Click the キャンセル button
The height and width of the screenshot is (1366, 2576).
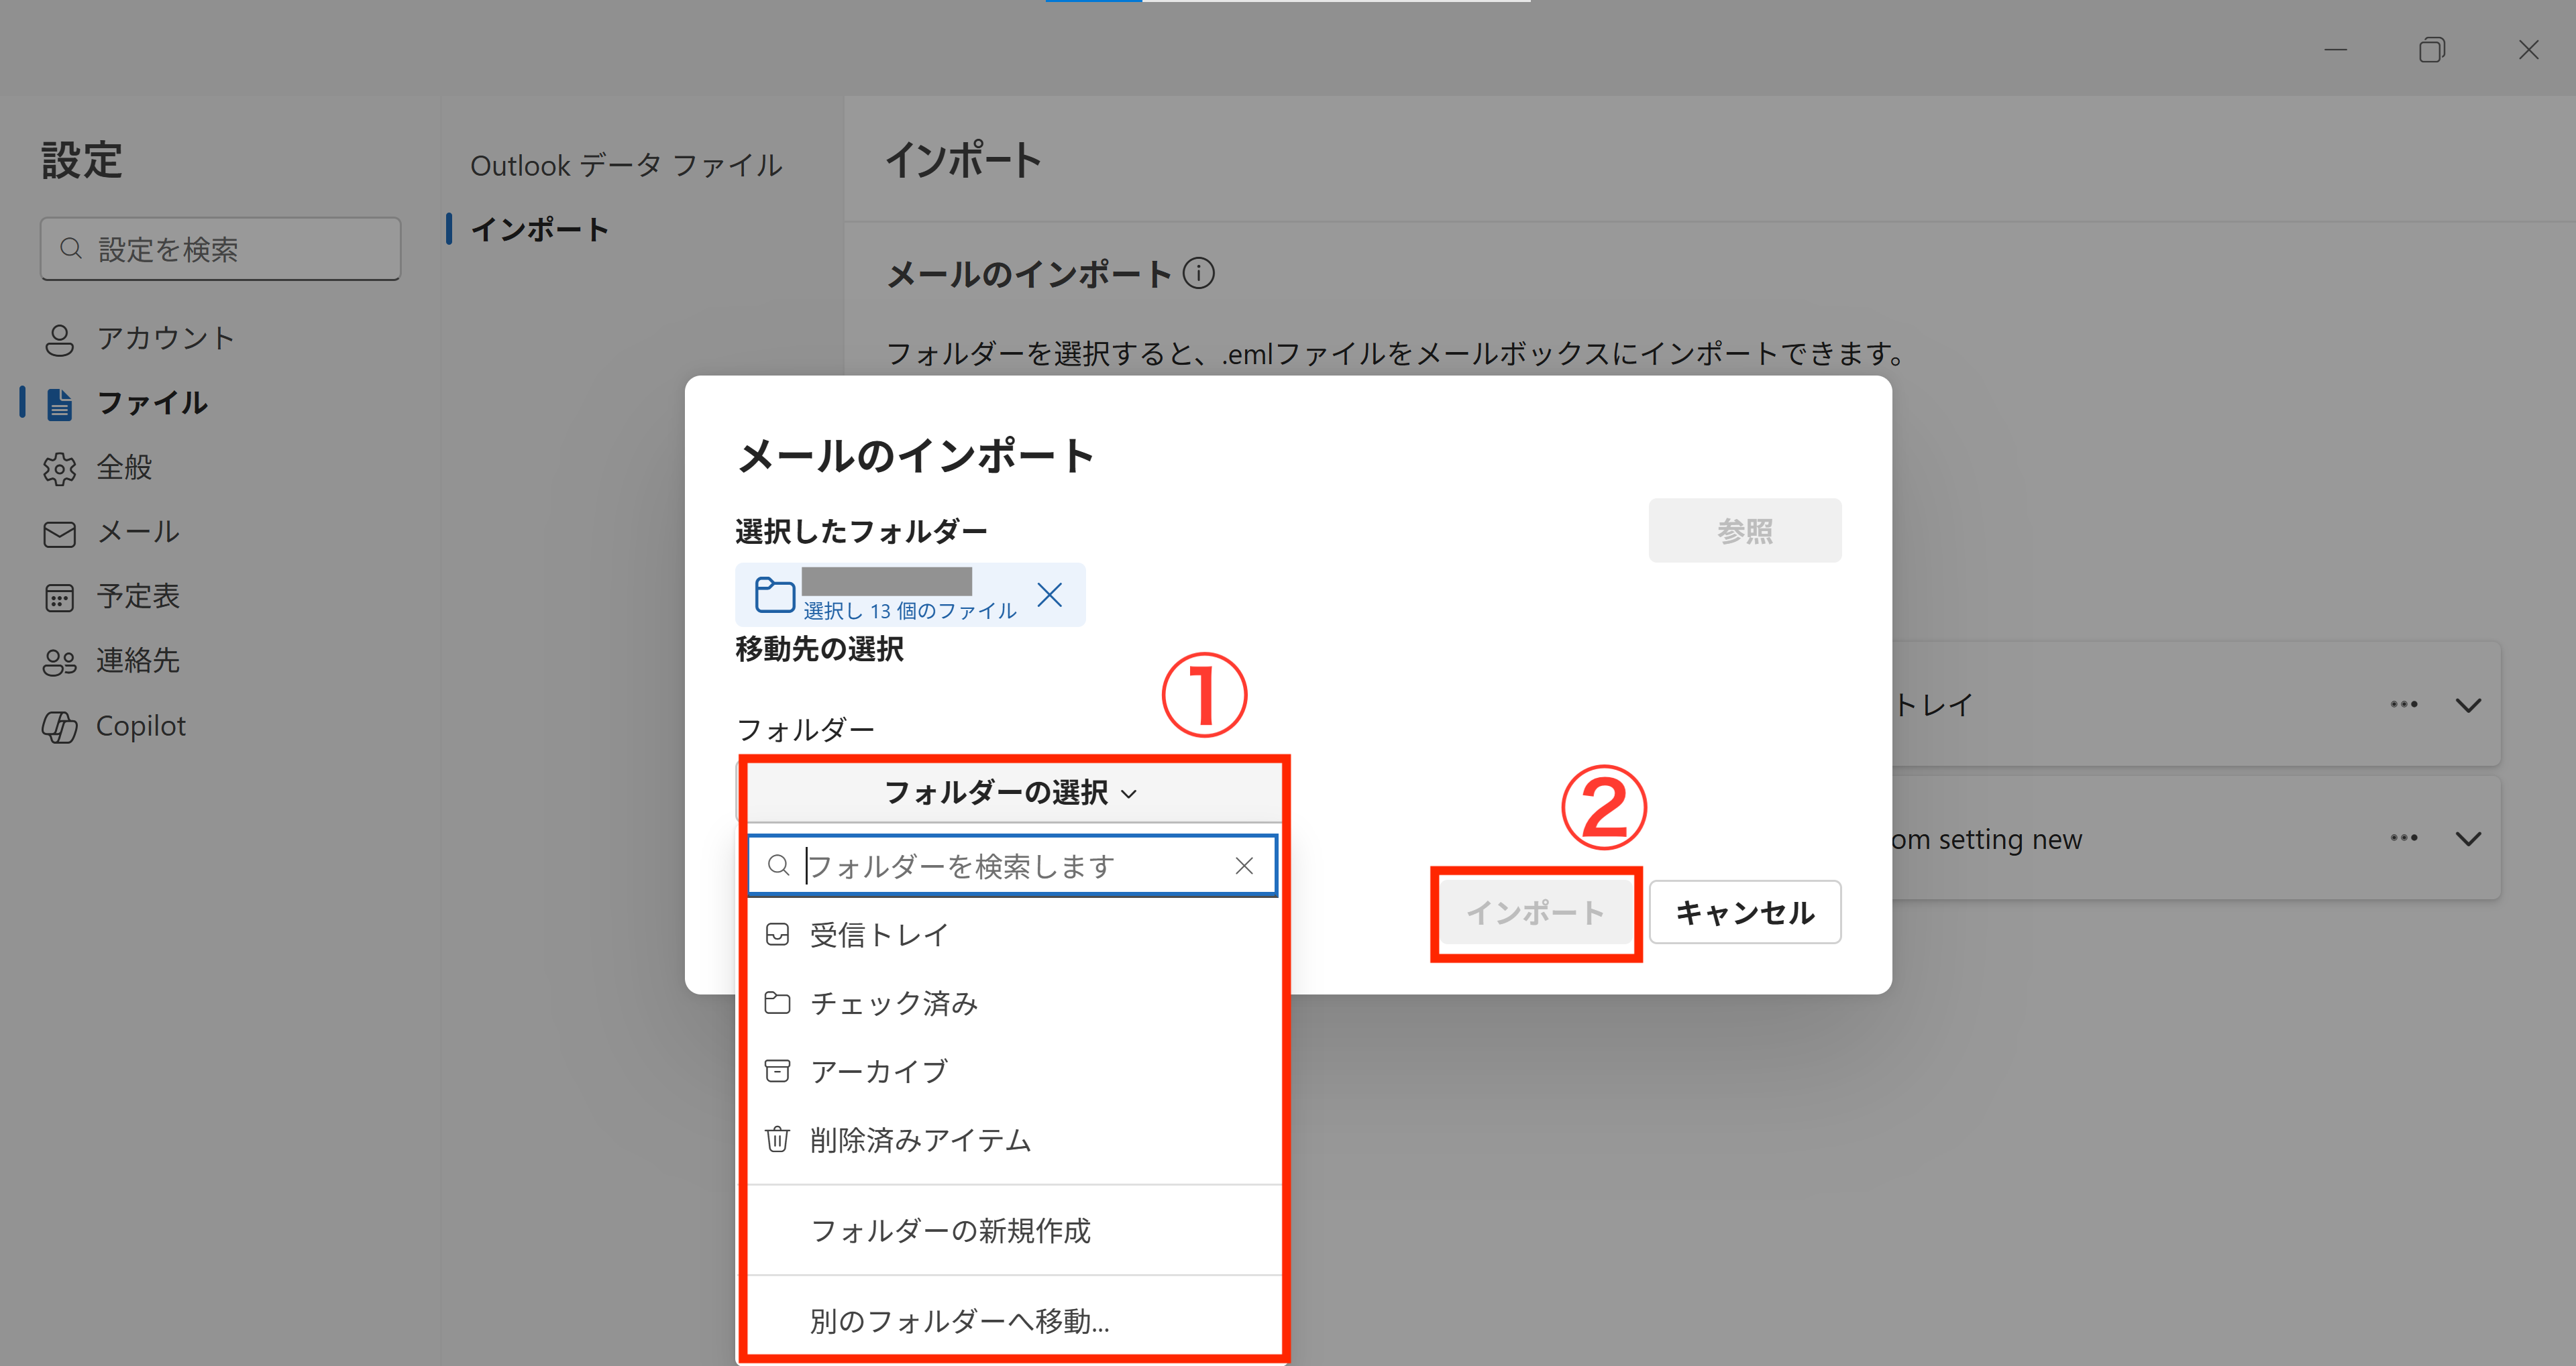pos(1744,912)
